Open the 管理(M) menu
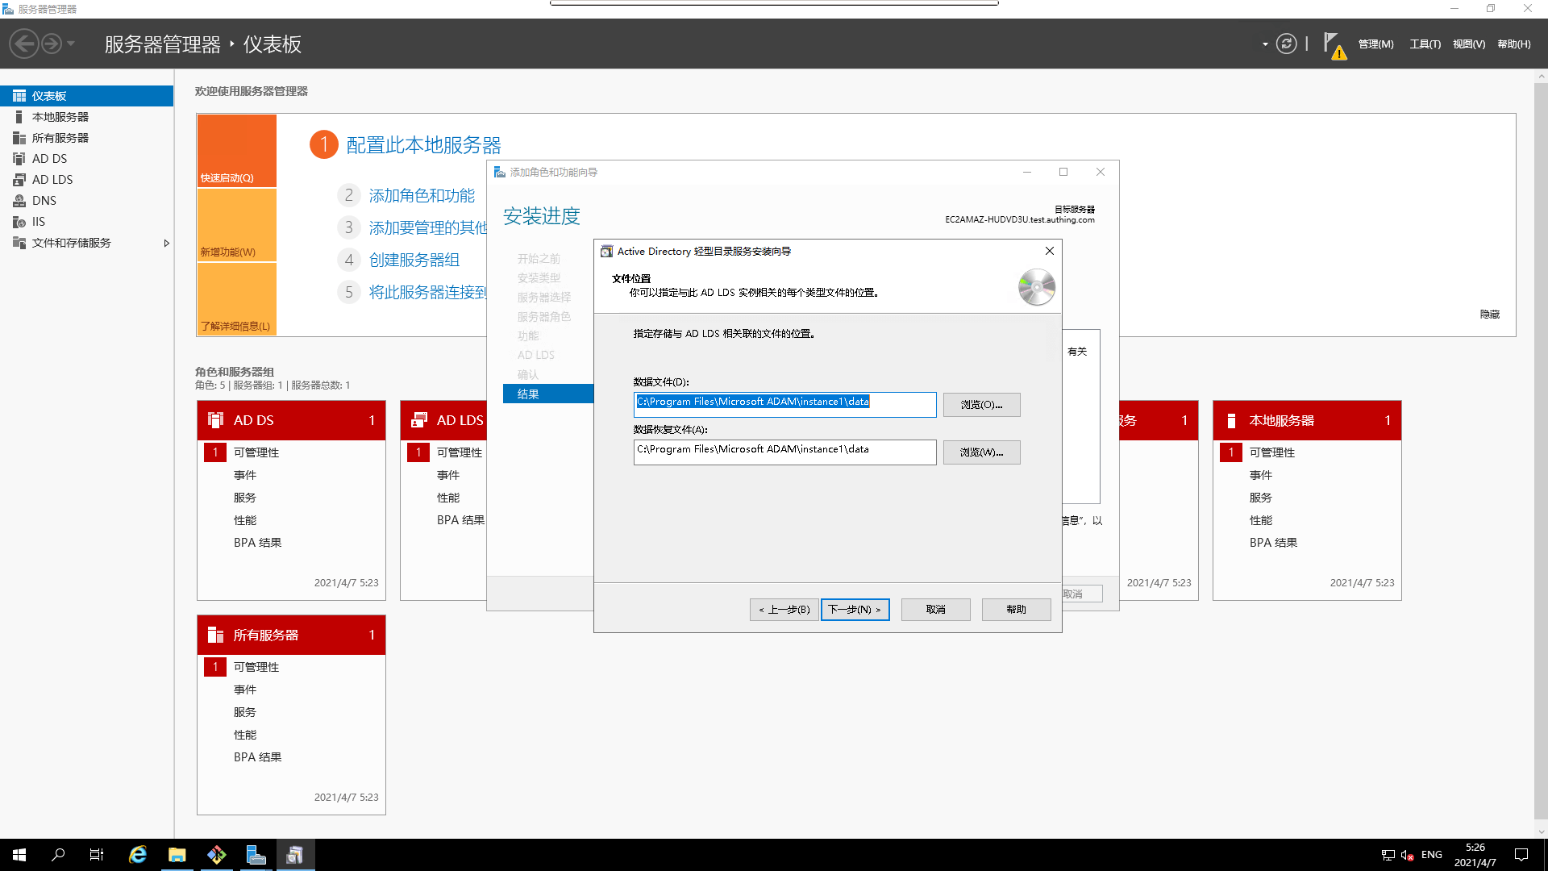Viewport: 1548px width, 871px height. tap(1375, 44)
